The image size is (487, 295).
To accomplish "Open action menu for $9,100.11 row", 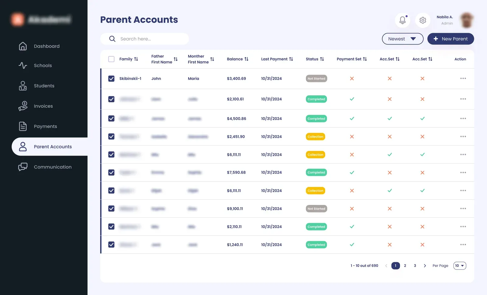I will (463, 209).
